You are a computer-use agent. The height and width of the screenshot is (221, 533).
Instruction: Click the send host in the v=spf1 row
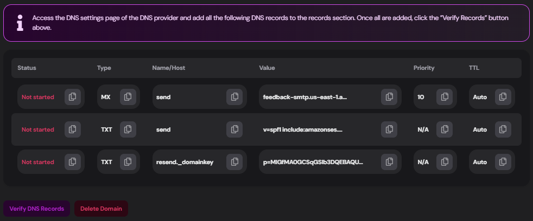click(163, 129)
